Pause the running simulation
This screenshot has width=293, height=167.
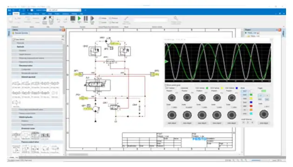click(86, 18)
